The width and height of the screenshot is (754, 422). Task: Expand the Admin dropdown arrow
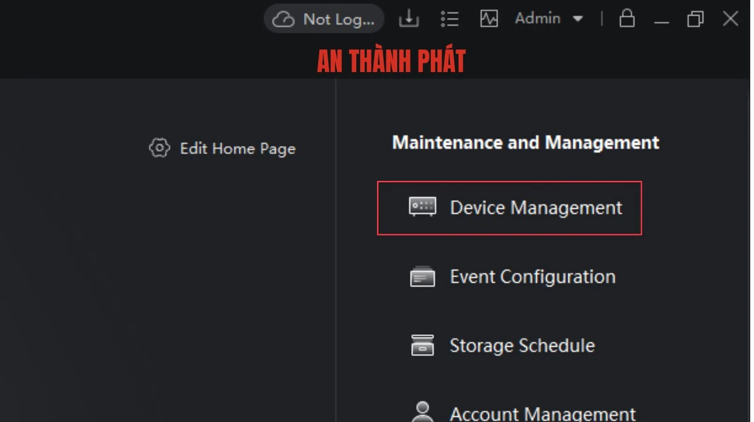[x=577, y=19]
